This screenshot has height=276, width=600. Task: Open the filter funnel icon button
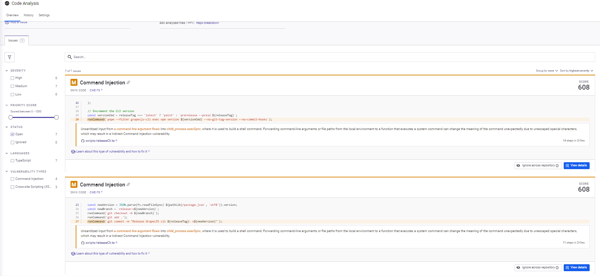coord(9,57)
